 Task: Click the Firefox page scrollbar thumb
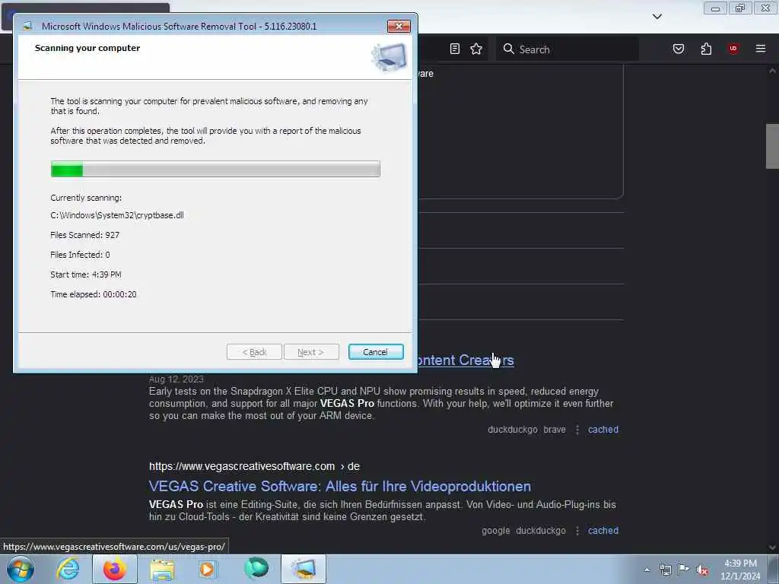(772, 147)
